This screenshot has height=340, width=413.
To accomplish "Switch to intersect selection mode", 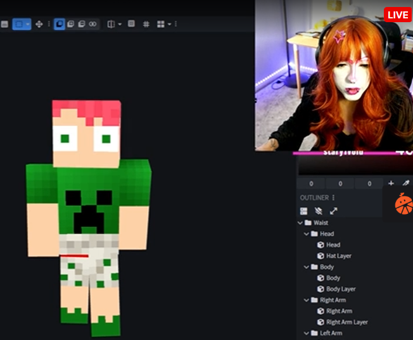I will click(92, 24).
